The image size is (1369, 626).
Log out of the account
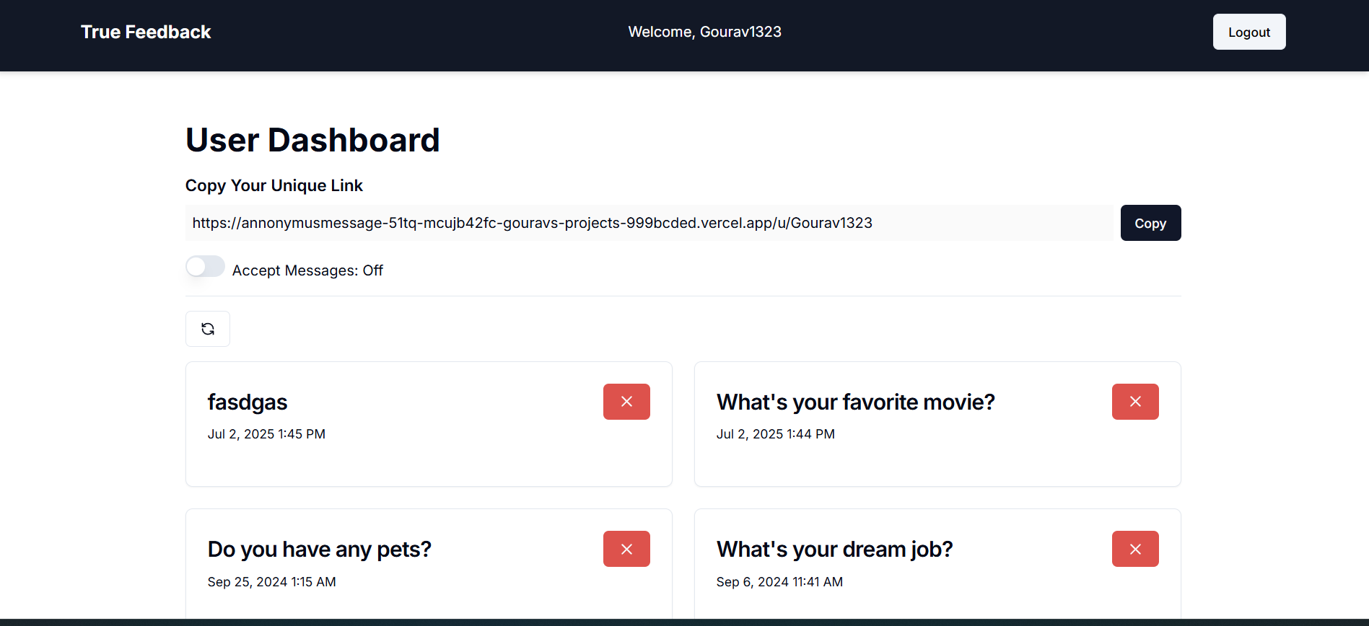(x=1248, y=32)
